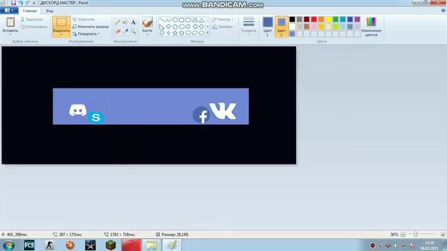The height and width of the screenshot is (251, 447).
Task: Choose the Diamond shape
Action: 168,26
